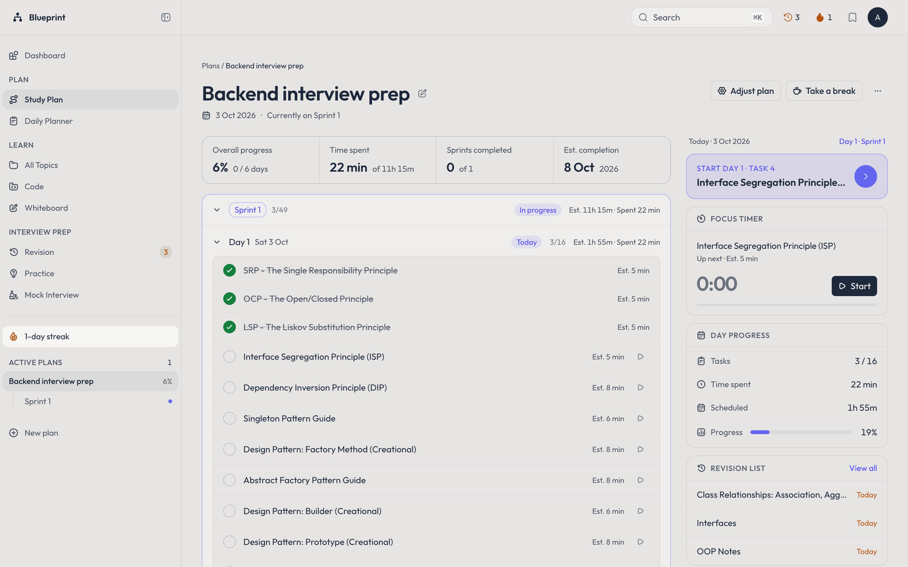Play the Builder pattern task
The image size is (908, 567).
click(640, 511)
